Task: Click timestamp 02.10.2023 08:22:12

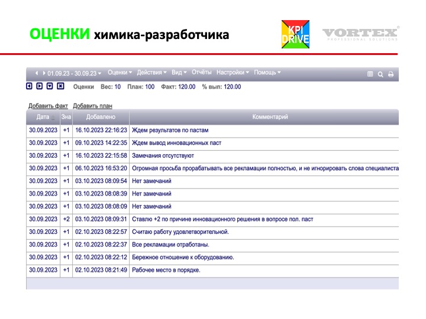Action: tap(101, 258)
